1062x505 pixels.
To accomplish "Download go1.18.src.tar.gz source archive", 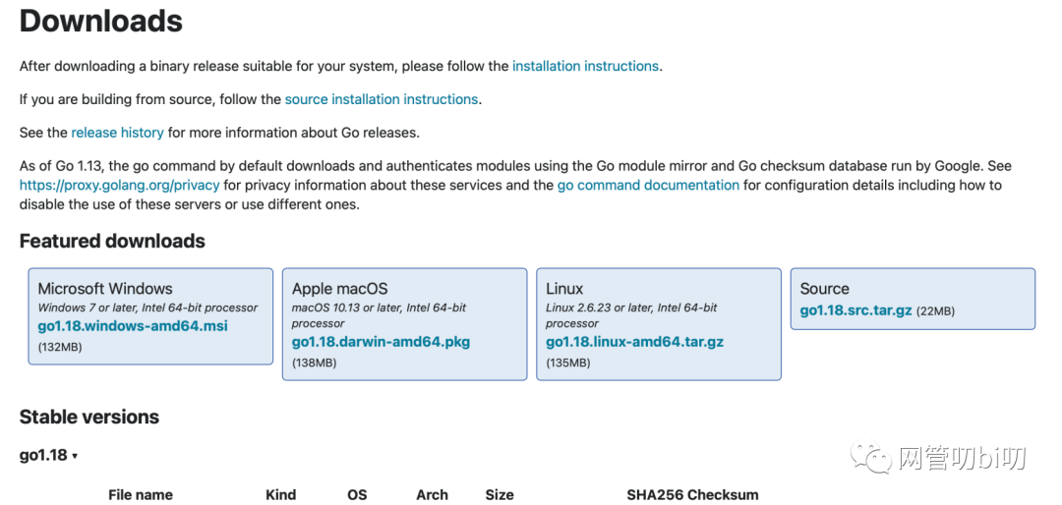I will (x=855, y=310).
